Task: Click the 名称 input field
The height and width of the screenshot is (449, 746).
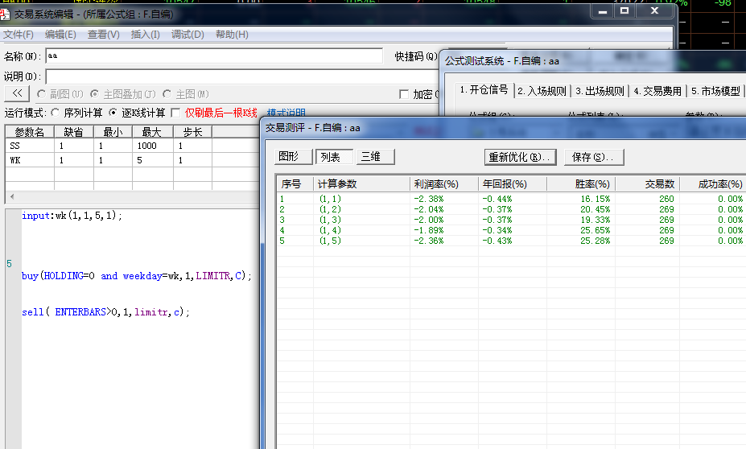Action: [213, 56]
